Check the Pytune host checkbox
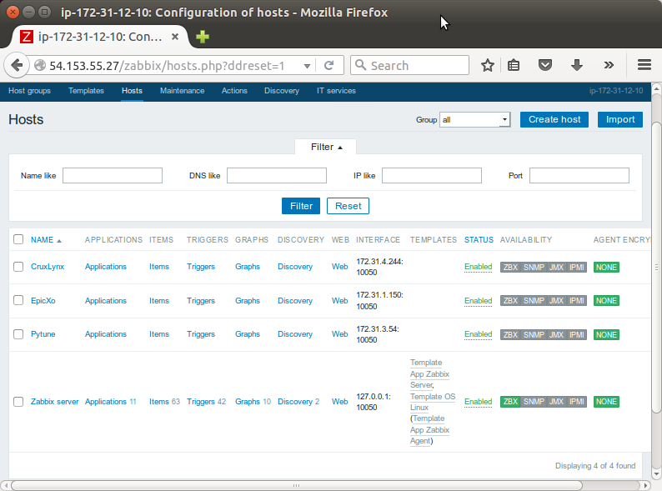Viewport: 662px width, 491px height. pos(18,334)
